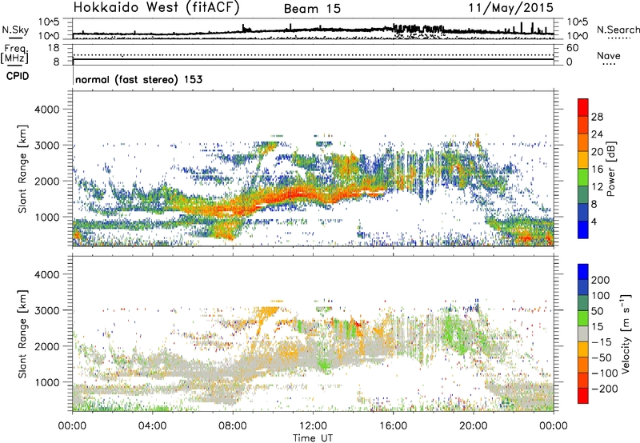The width and height of the screenshot is (640, 443).
Task: Click the 'Velocity [m s-1]' colorbar label
Action: click(x=626, y=333)
